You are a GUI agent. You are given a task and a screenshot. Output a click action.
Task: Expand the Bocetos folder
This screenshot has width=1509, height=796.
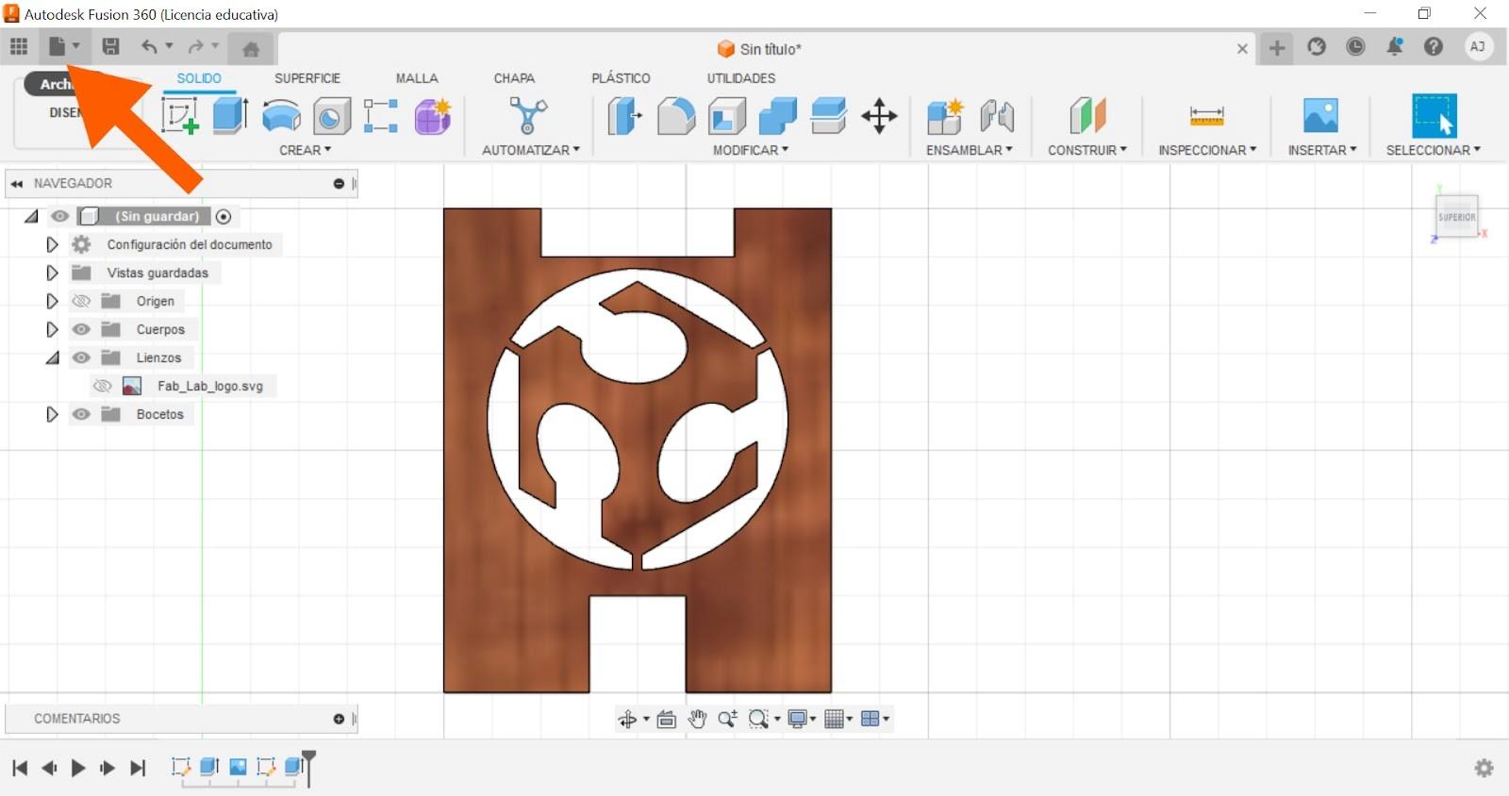coord(52,414)
